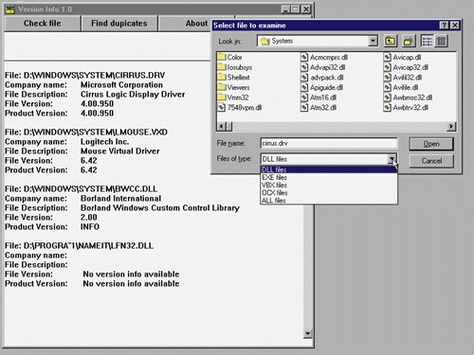This screenshot has height=355, width=474.
Task: Choose EXE files from the type list
Action: (329, 177)
